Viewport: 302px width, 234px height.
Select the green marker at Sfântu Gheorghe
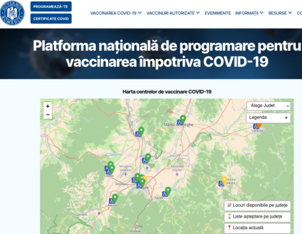click(x=183, y=119)
